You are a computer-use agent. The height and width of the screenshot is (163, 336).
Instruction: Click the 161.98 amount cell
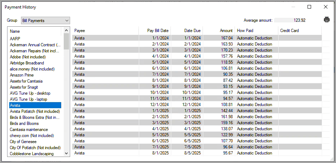point(219,116)
